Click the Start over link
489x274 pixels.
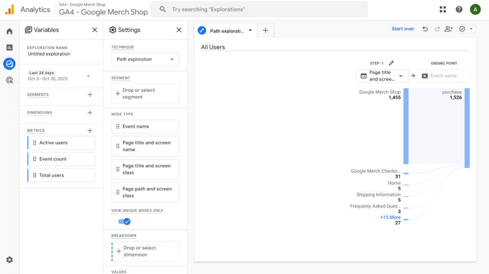click(403, 29)
